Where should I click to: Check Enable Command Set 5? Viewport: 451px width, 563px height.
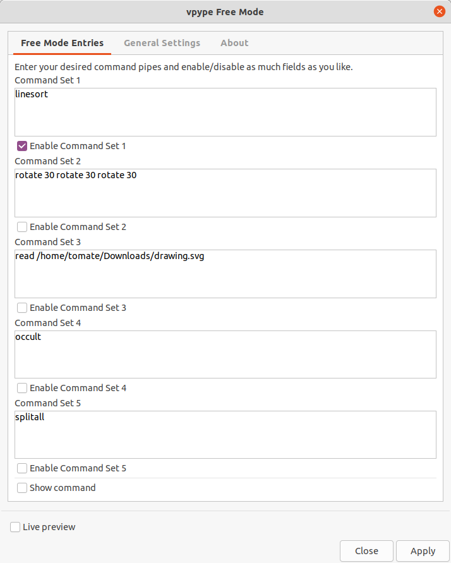22,468
